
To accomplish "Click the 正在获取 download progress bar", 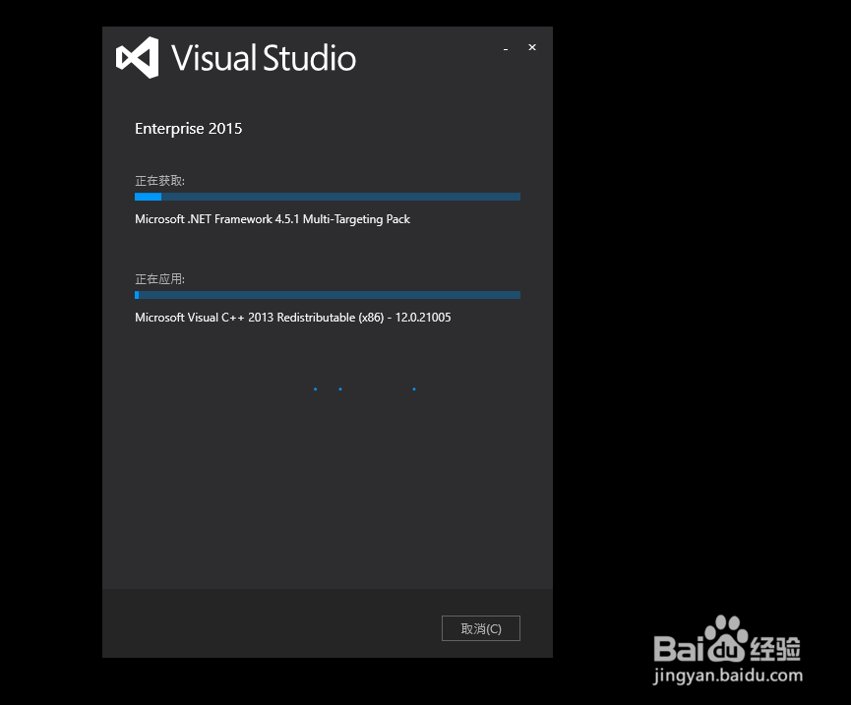I will (328, 197).
